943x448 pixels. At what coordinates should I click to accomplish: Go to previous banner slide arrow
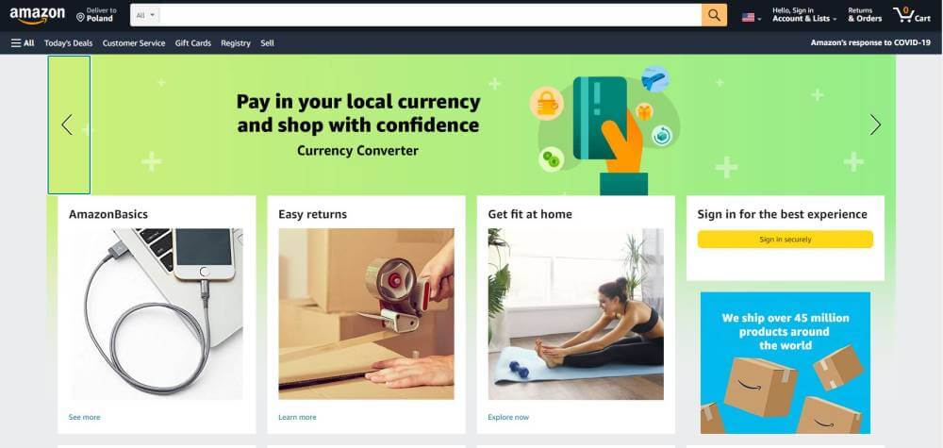(x=67, y=124)
